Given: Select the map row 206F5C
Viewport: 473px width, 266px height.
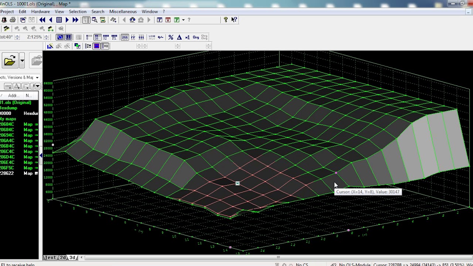Looking at the screenshot, I should (20, 168).
